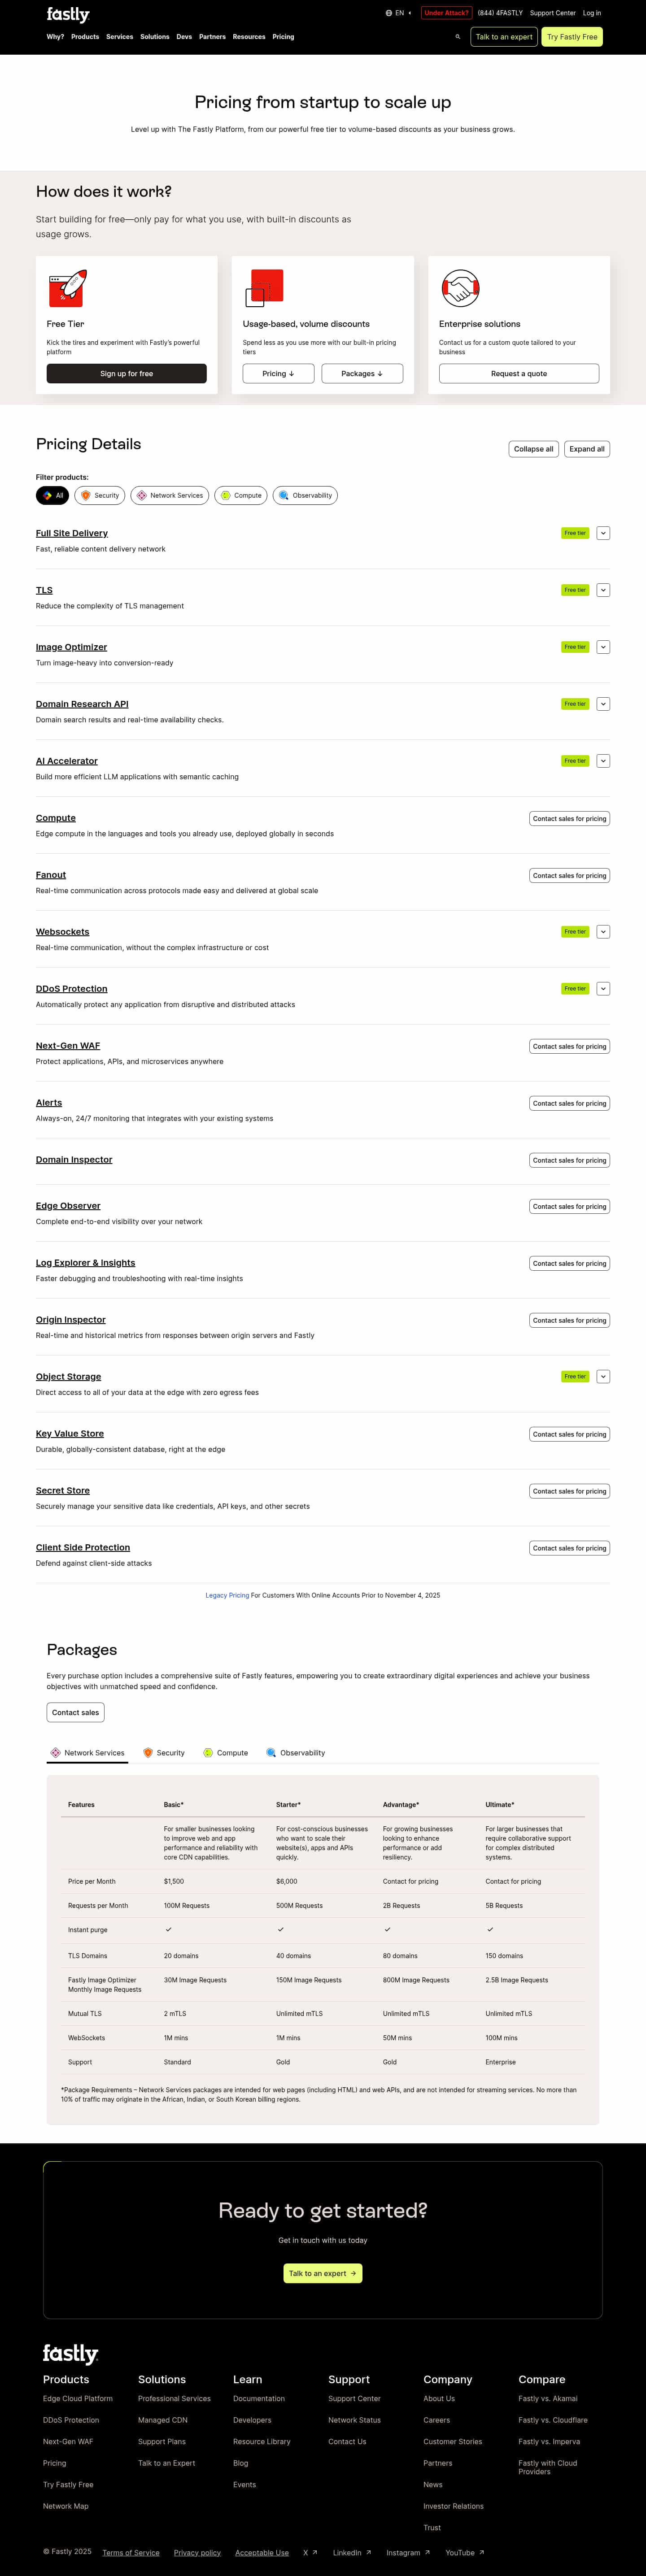Click the Fastly logo in the footer

[70, 2354]
